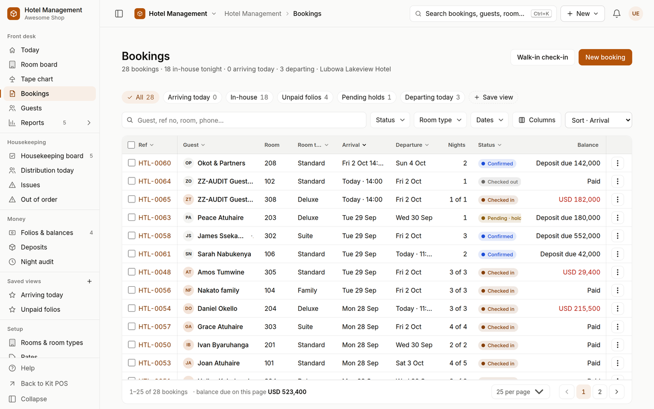
Task: Click the Columns button
Action: click(x=537, y=120)
